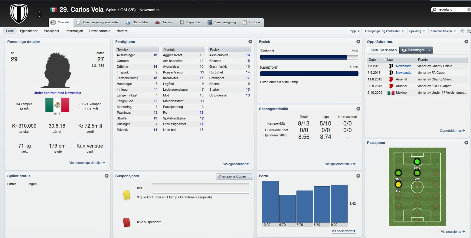Select the SPS position dot on the pitch
The height and width of the screenshot is (238, 471).
(x=417, y=162)
